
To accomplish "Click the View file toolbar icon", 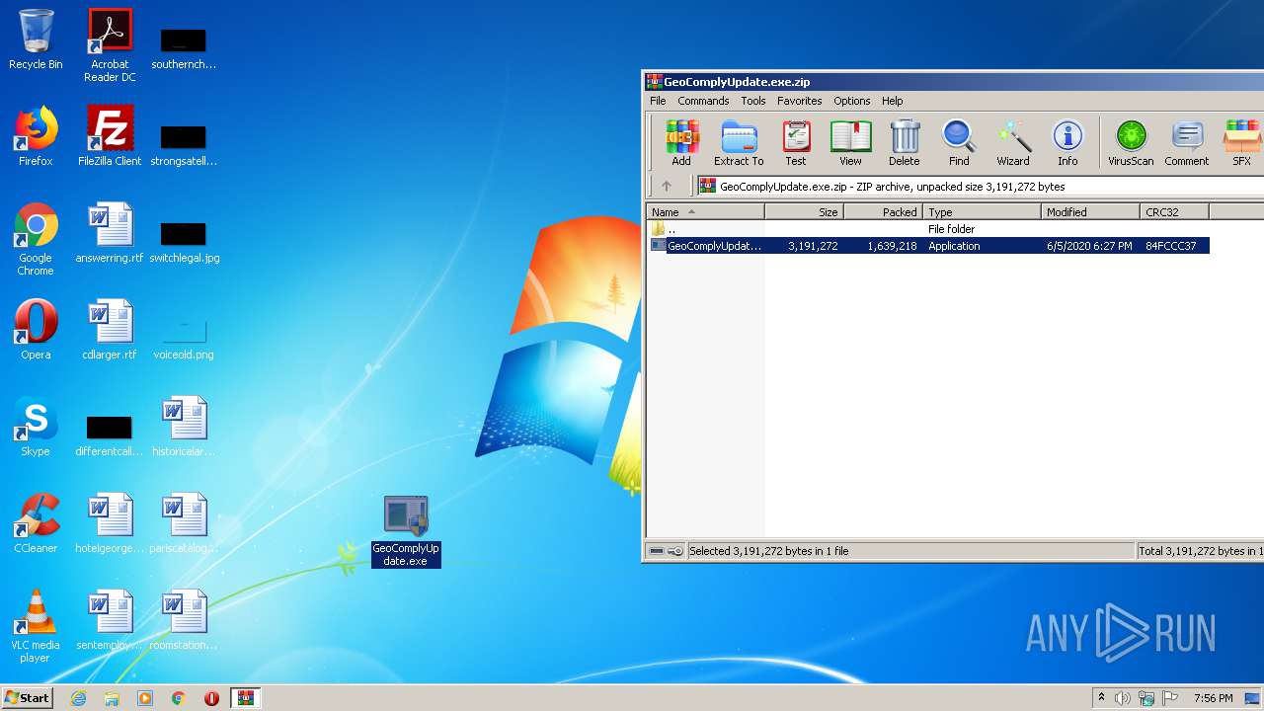I will point(850,143).
